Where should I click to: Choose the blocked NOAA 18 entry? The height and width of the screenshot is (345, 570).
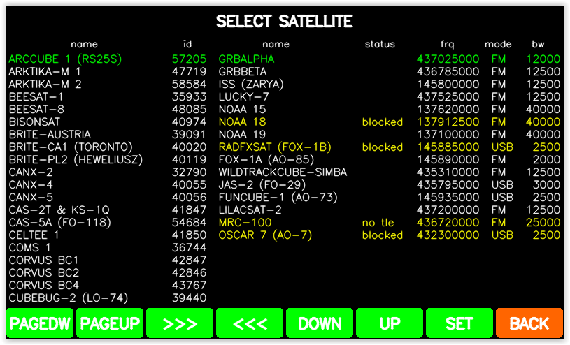(x=390, y=122)
